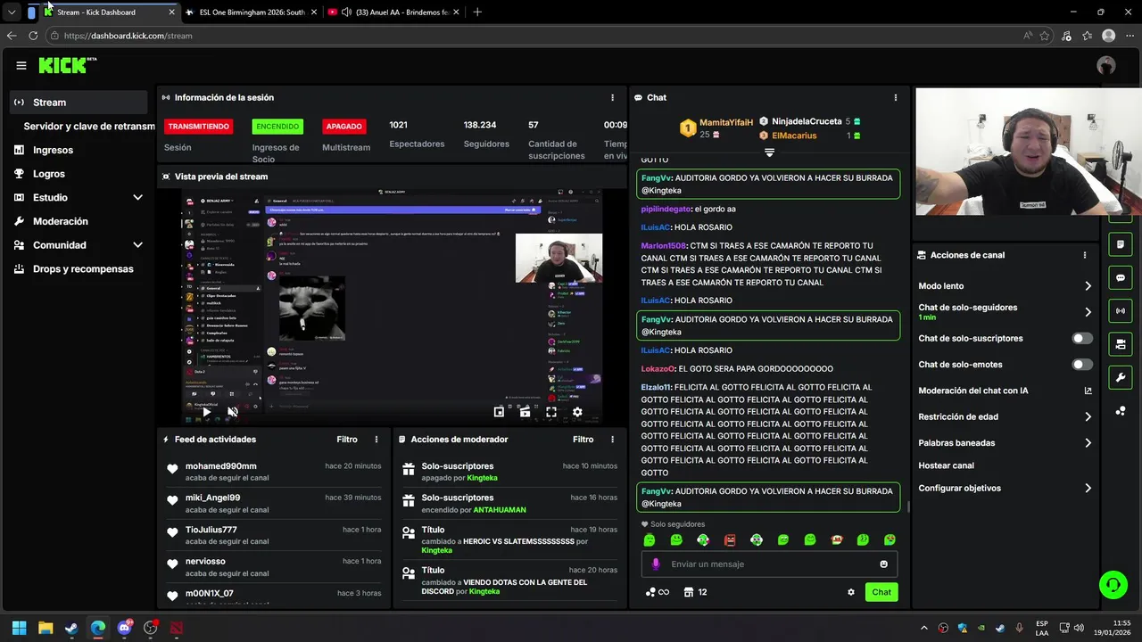The image size is (1142, 642).
Task: Open Windows Start menu
Action: point(19,628)
